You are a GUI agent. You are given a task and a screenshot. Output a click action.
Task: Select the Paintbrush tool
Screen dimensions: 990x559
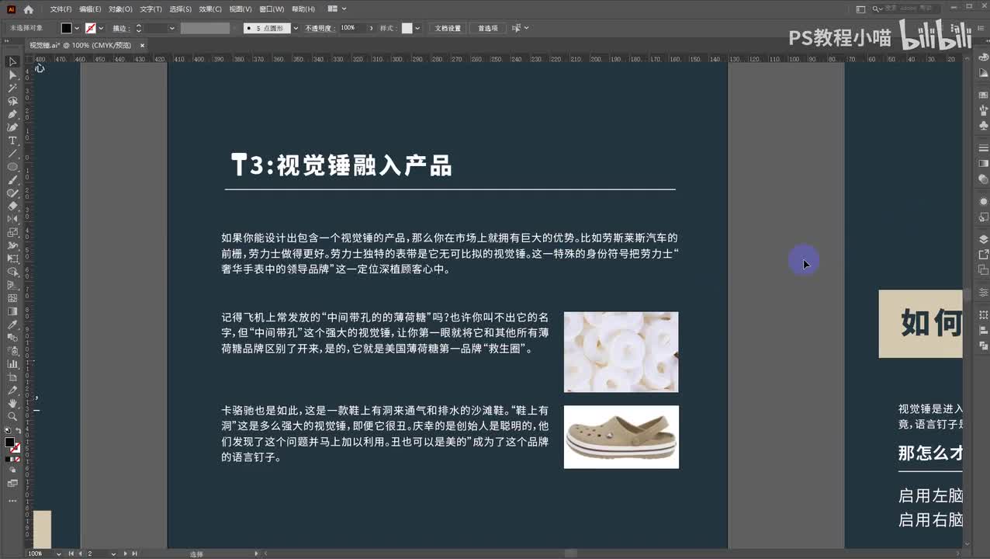coord(12,180)
